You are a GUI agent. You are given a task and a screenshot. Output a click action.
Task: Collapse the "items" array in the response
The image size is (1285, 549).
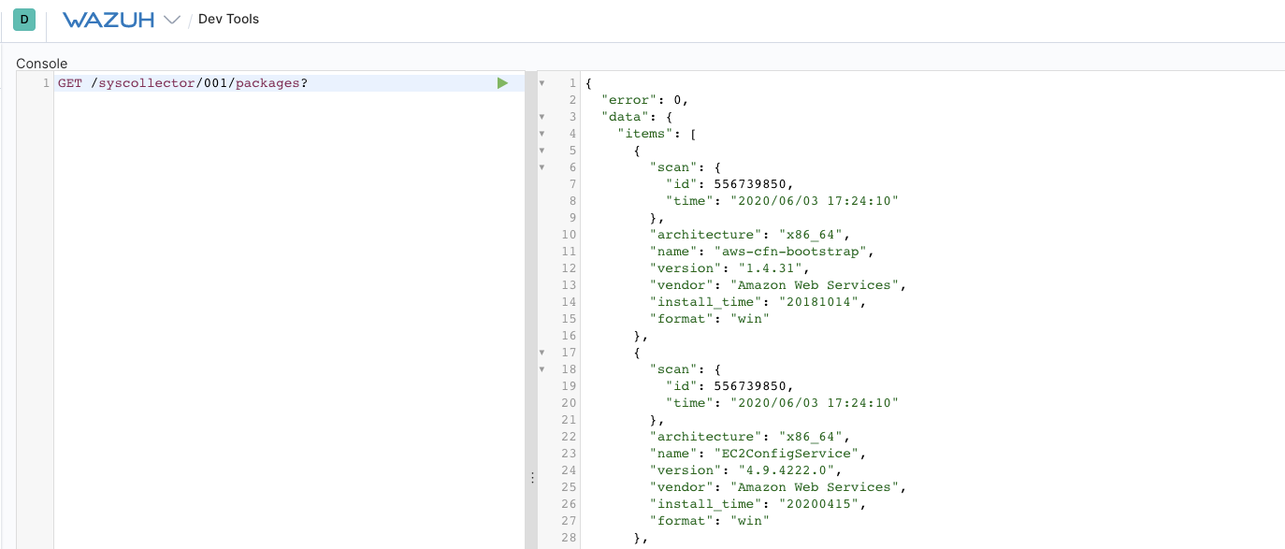(542, 133)
